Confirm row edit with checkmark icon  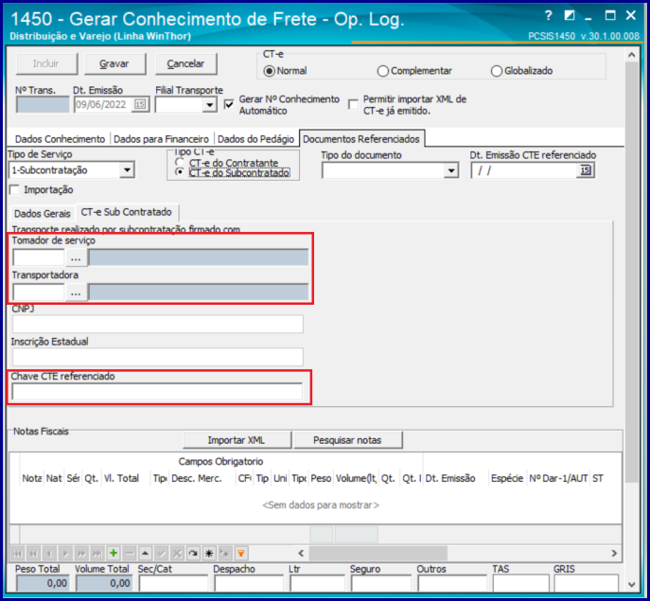pos(161,553)
